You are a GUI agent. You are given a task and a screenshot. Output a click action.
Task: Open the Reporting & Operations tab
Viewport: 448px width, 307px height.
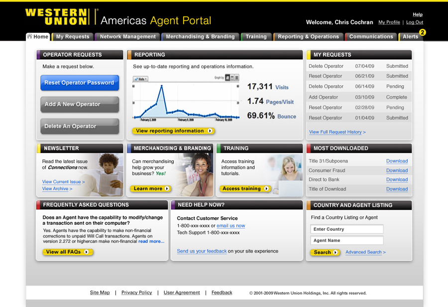click(x=308, y=36)
